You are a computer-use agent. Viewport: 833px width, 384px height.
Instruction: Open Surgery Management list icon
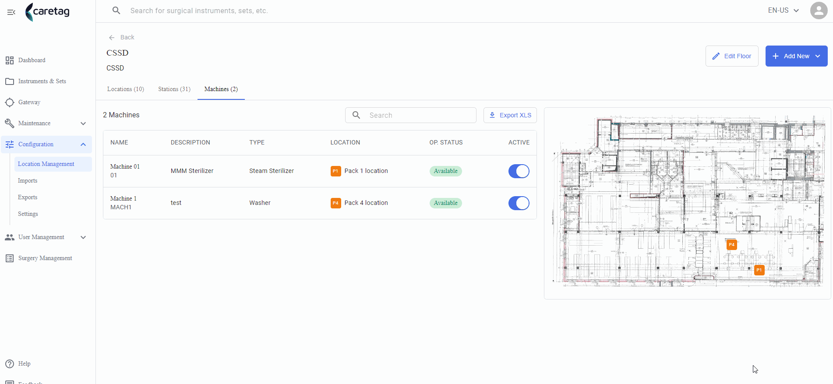[x=9, y=258]
